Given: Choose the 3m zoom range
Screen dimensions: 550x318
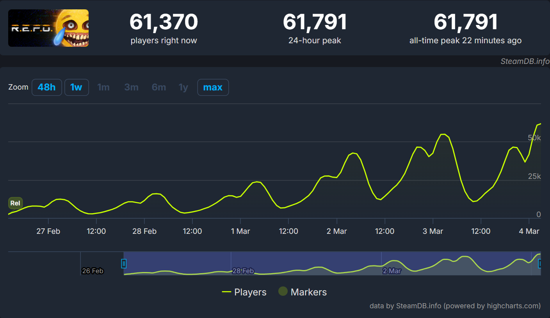Looking at the screenshot, I should coord(131,87).
